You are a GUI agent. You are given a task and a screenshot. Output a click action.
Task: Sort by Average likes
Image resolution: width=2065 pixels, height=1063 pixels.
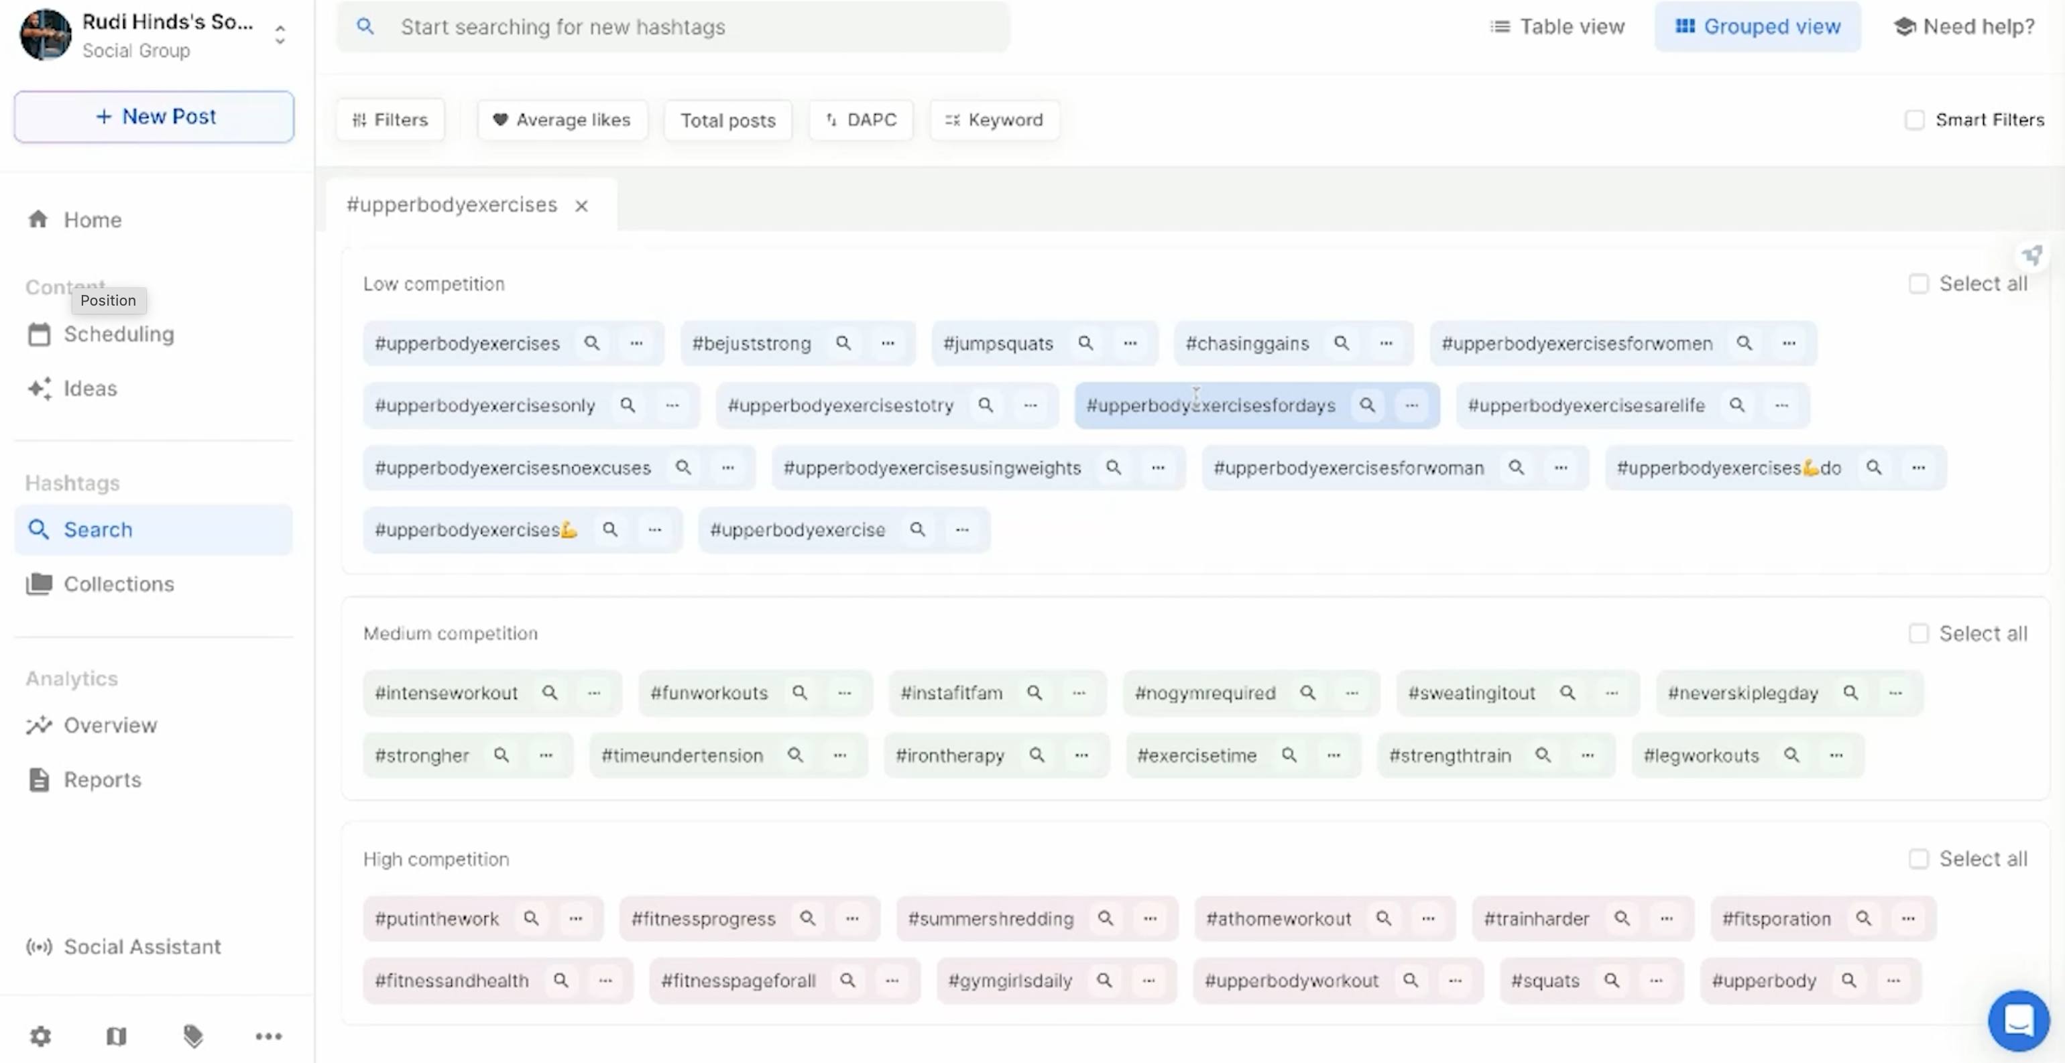point(562,120)
